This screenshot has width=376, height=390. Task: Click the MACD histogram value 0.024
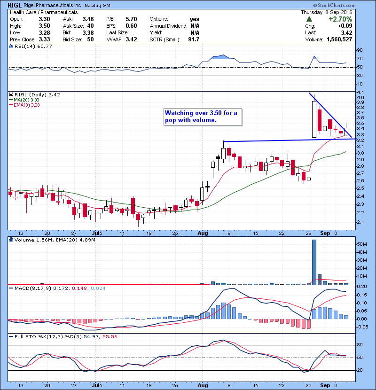tap(98, 289)
